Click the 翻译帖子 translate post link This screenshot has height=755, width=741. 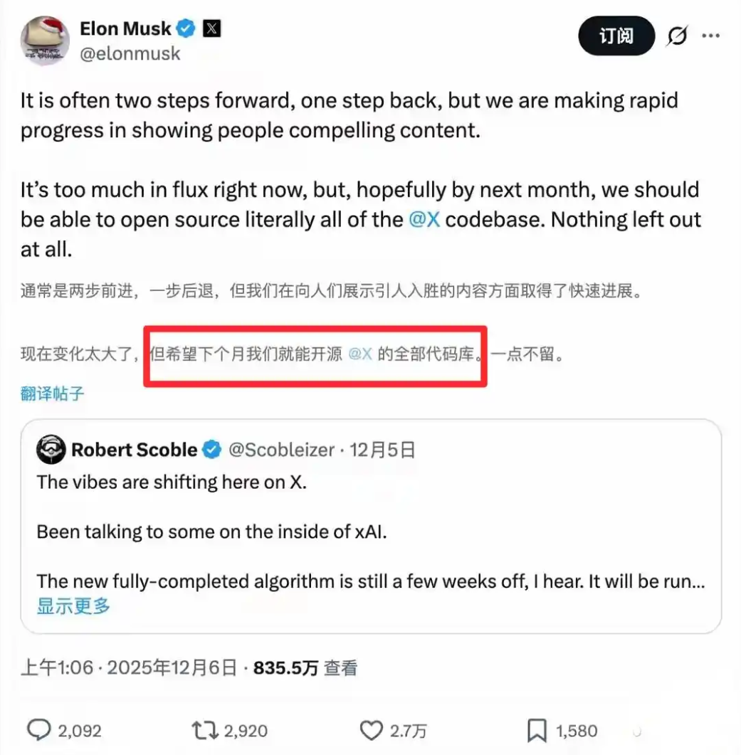tap(52, 394)
